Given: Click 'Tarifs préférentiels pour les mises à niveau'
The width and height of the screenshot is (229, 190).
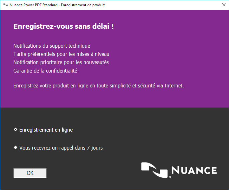Looking at the screenshot, I should point(61,54).
